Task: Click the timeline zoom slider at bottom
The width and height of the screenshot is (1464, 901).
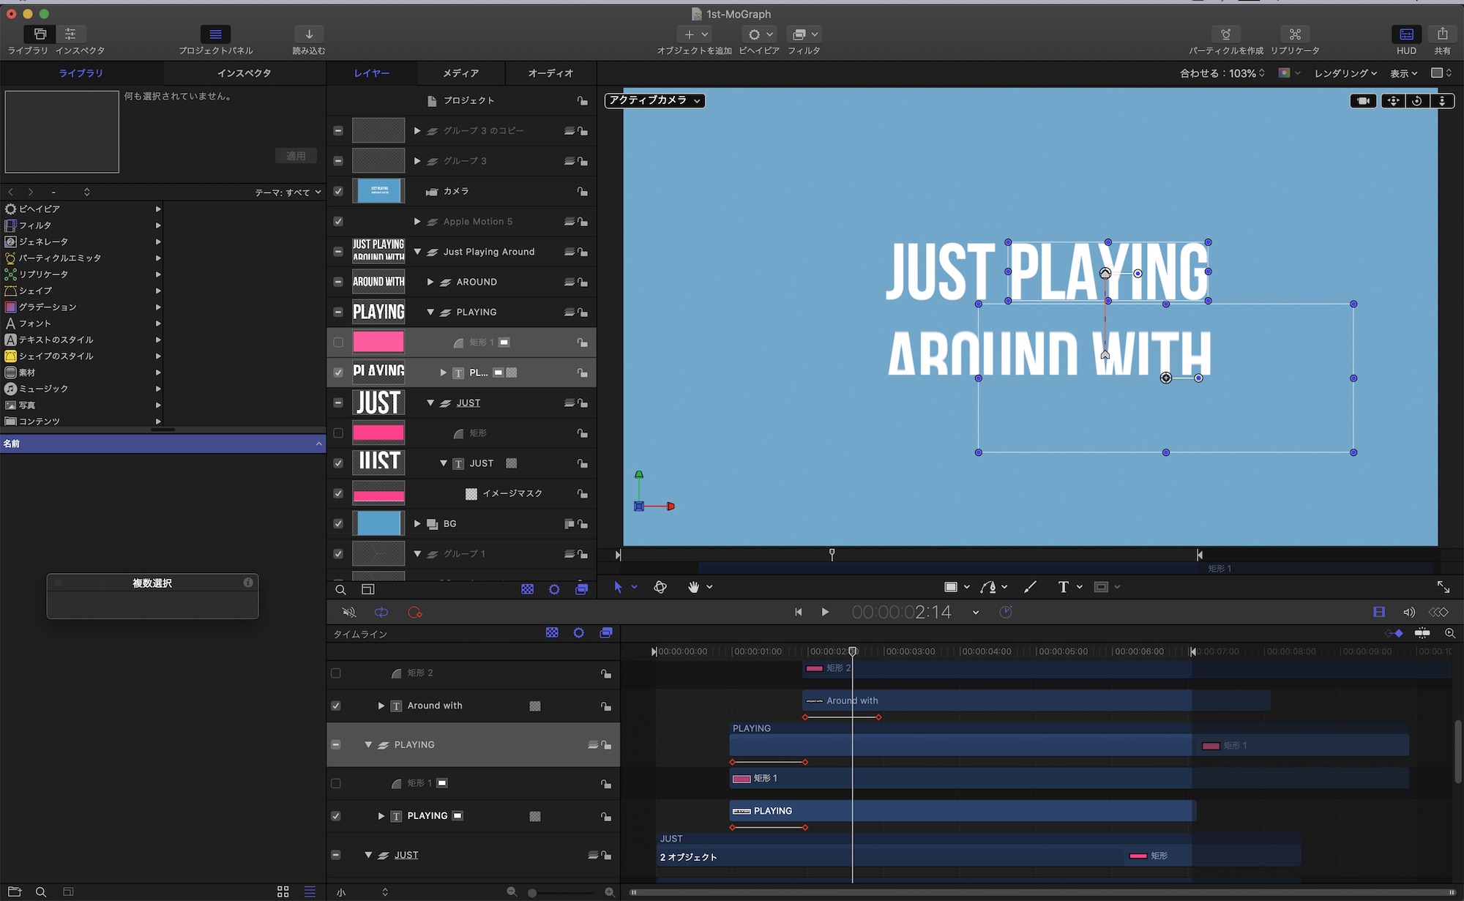Action: [x=561, y=892]
